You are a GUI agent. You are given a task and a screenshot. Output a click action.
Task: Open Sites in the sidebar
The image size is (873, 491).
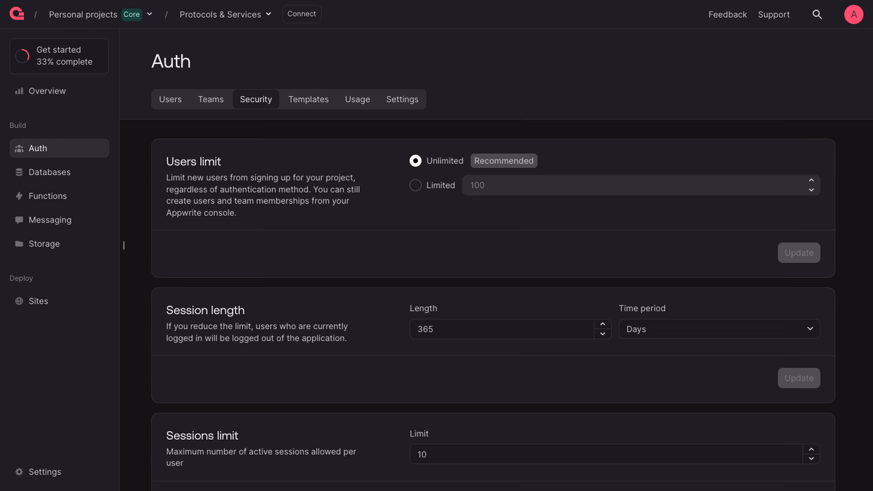coord(59,301)
